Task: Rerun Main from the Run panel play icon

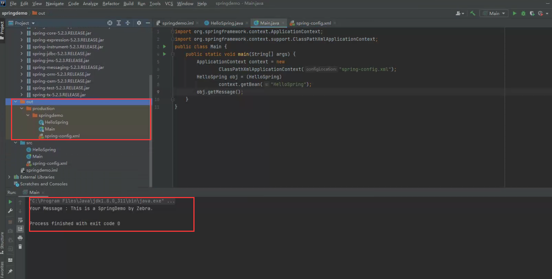Action: pyautogui.click(x=10, y=202)
